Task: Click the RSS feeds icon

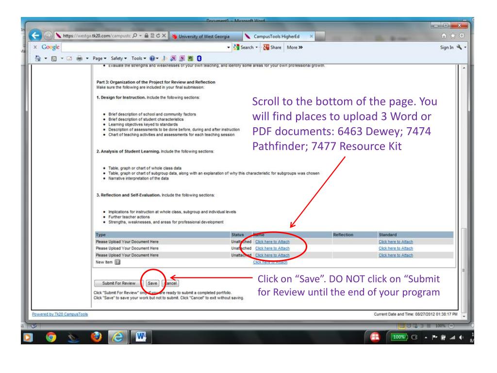Action: tap(54, 58)
